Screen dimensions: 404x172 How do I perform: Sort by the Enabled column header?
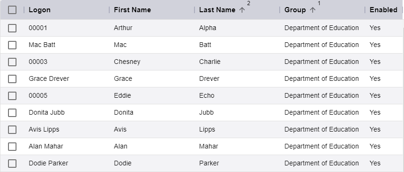point(383,10)
